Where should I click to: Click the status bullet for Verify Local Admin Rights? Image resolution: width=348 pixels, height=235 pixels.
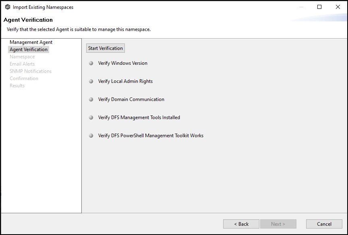tap(91, 81)
